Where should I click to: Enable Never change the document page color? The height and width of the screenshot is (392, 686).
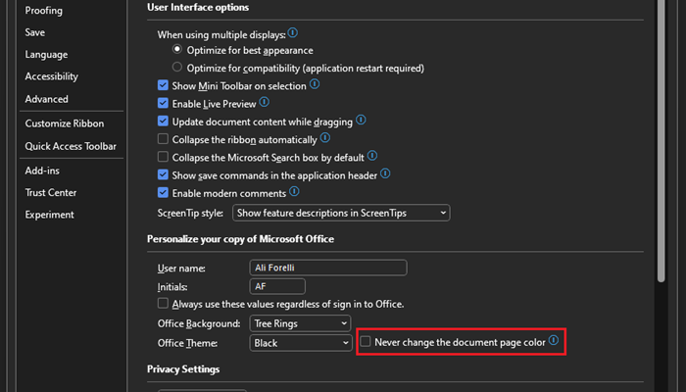(366, 341)
